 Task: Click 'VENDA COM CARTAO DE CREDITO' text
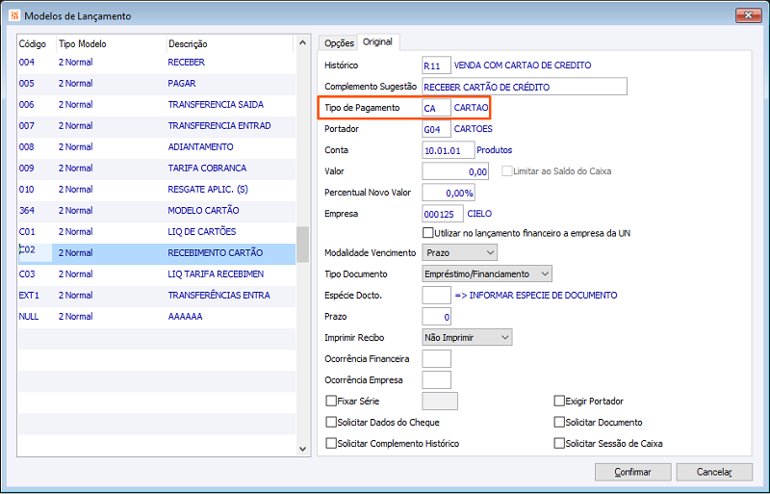tap(523, 65)
